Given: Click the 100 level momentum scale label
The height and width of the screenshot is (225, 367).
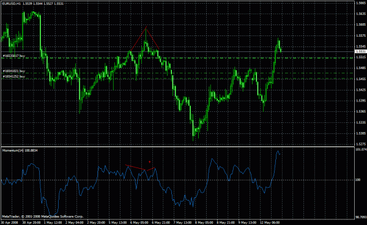Looking at the screenshot, I should point(358,180).
